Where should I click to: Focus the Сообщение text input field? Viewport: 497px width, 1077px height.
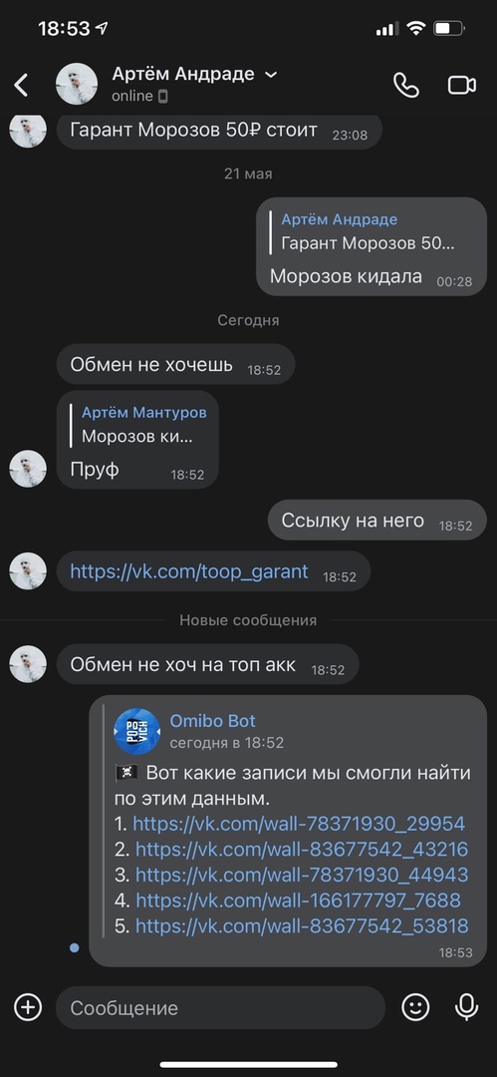pyautogui.click(x=220, y=1007)
